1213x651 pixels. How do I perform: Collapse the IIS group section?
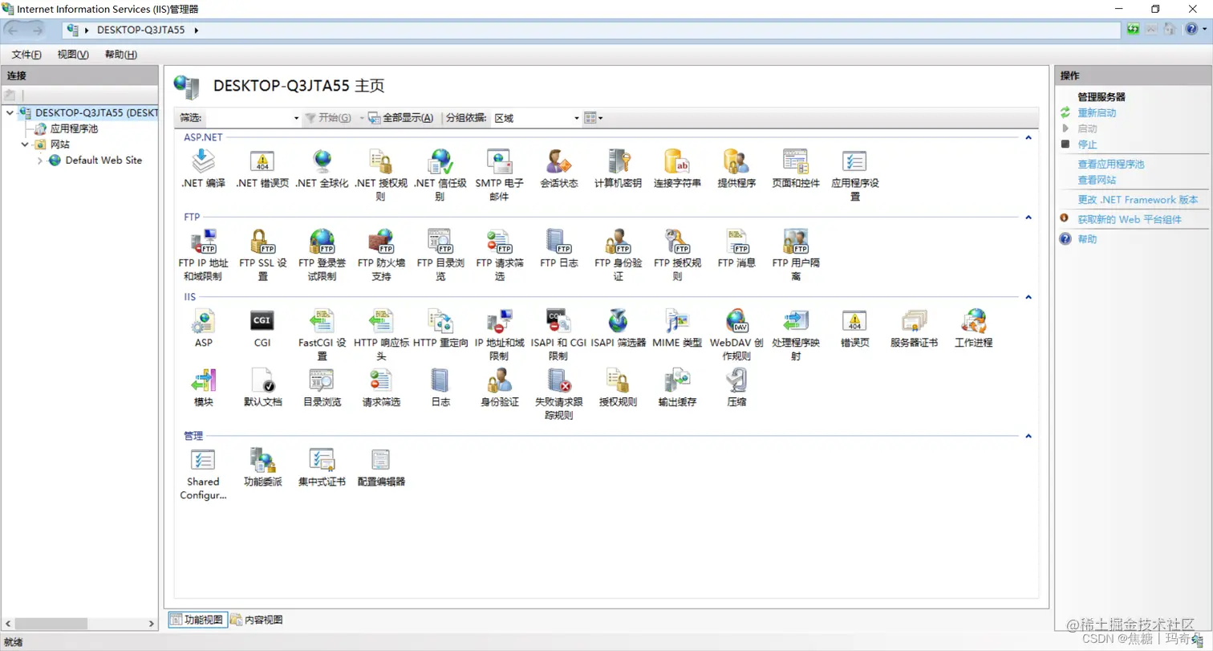click(x=1027, y=297)
